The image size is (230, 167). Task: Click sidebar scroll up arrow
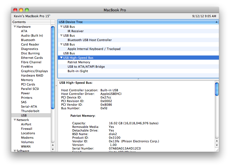53,145
